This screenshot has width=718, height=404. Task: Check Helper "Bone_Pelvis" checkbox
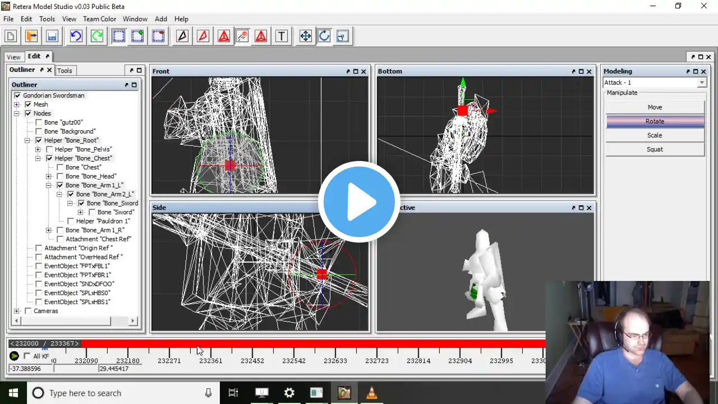coord(49,149)
